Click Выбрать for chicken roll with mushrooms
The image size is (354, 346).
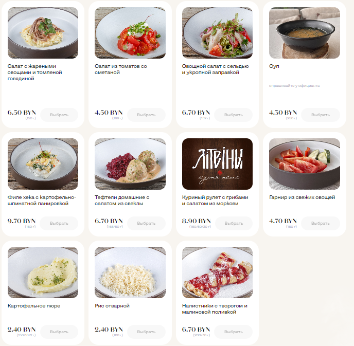pos(234,223)
